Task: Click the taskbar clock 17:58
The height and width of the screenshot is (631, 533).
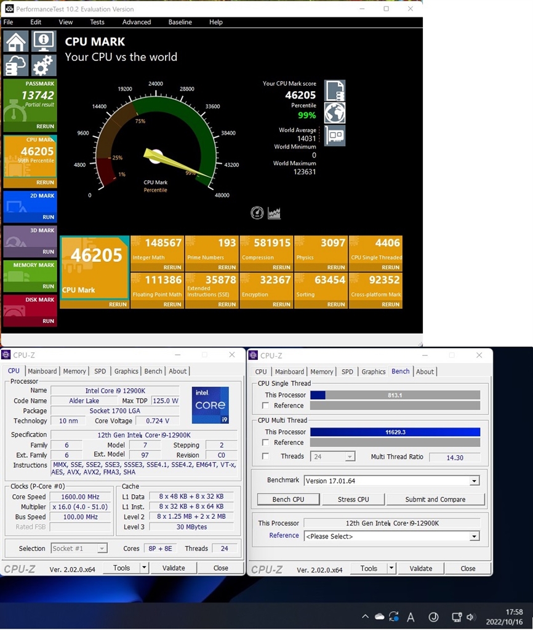Action: click(x=514, y=612)
